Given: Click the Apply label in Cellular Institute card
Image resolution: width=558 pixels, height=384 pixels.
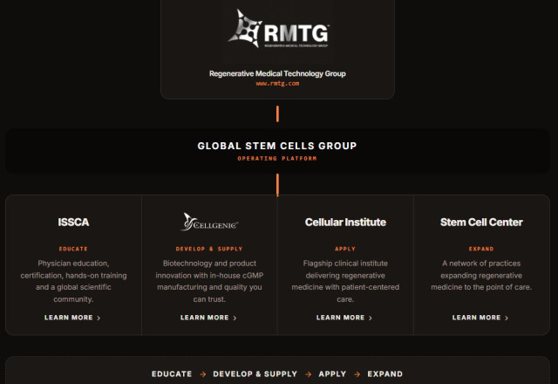Looking at the screenshot, I should 345,249.
